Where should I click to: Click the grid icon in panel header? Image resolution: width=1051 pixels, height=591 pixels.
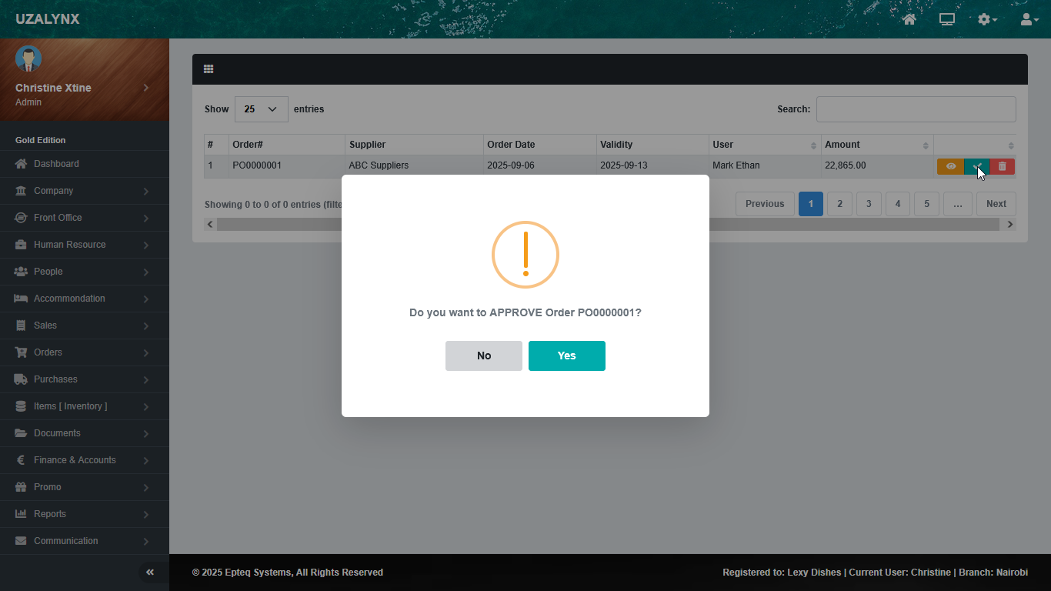coord(209,69)
